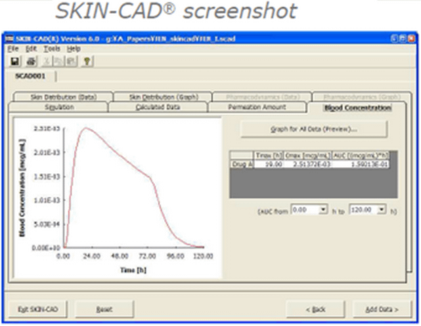Minimize the SKIN-CAD window
Screen dimensions: 421x326
(x=394, y=39)
